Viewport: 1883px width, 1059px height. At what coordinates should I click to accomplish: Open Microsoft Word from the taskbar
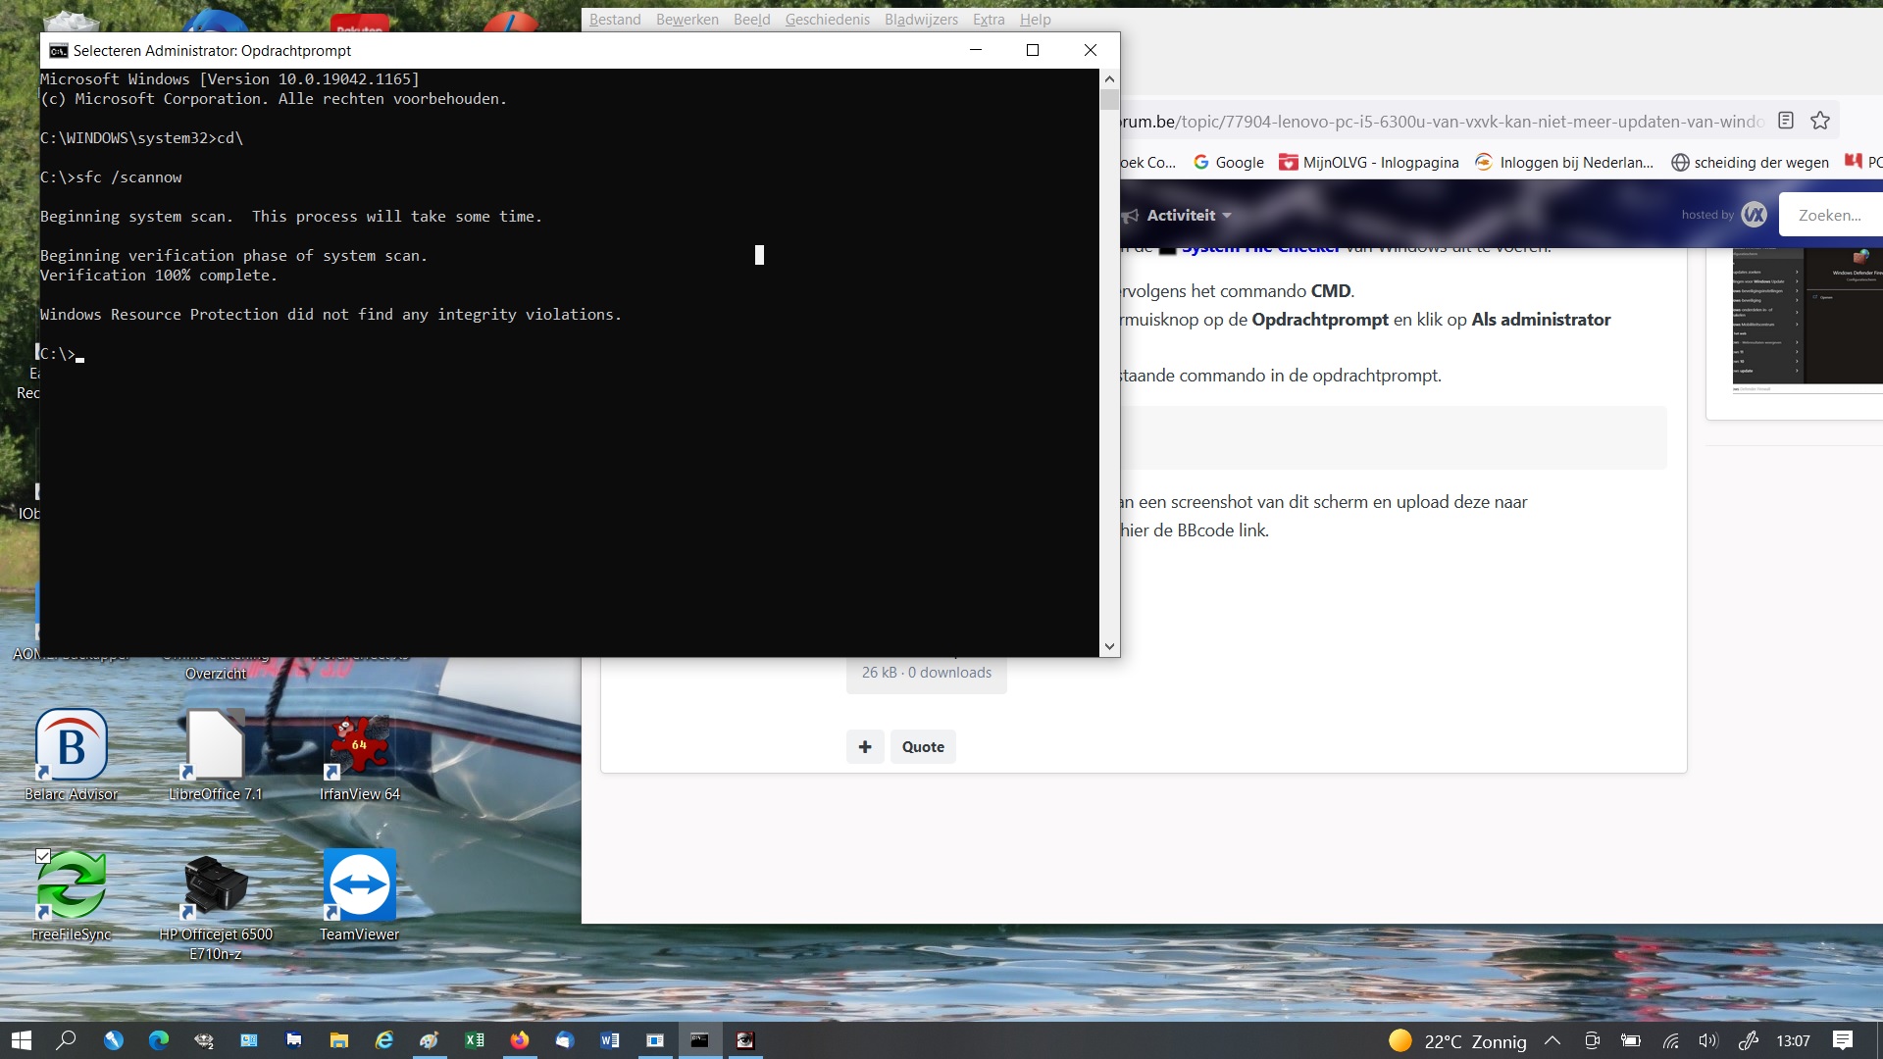(x=610, y=1041)
